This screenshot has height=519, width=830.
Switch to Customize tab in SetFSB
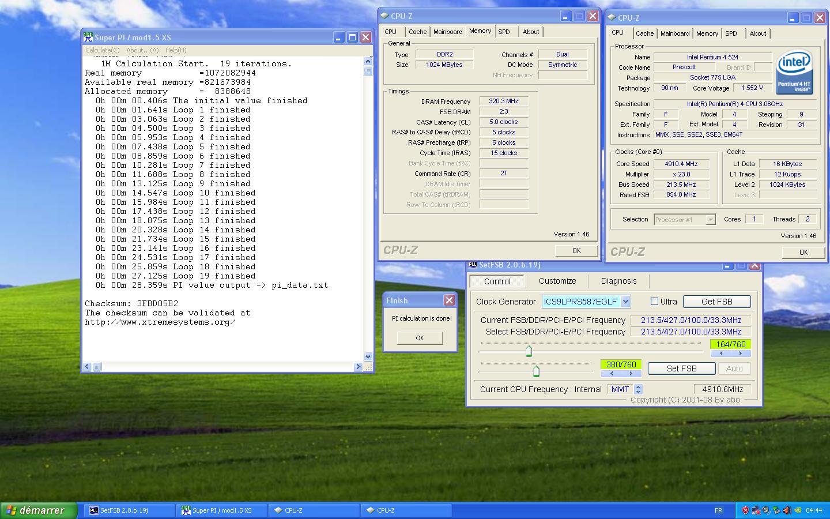(557, 281)
